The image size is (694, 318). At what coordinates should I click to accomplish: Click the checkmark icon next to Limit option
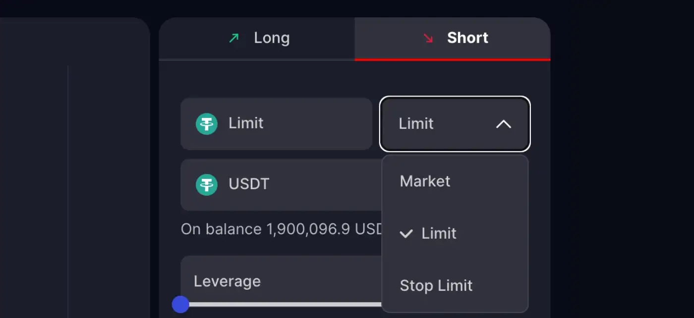click(x=406, y=234)
